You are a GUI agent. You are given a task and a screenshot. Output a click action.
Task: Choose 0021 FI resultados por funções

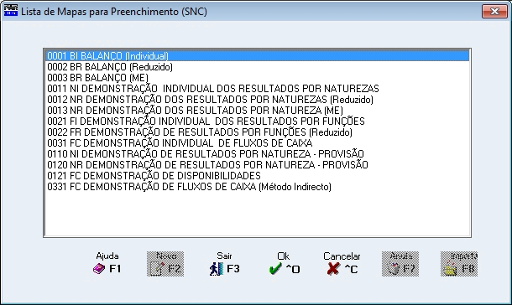[x=257, y=121]
